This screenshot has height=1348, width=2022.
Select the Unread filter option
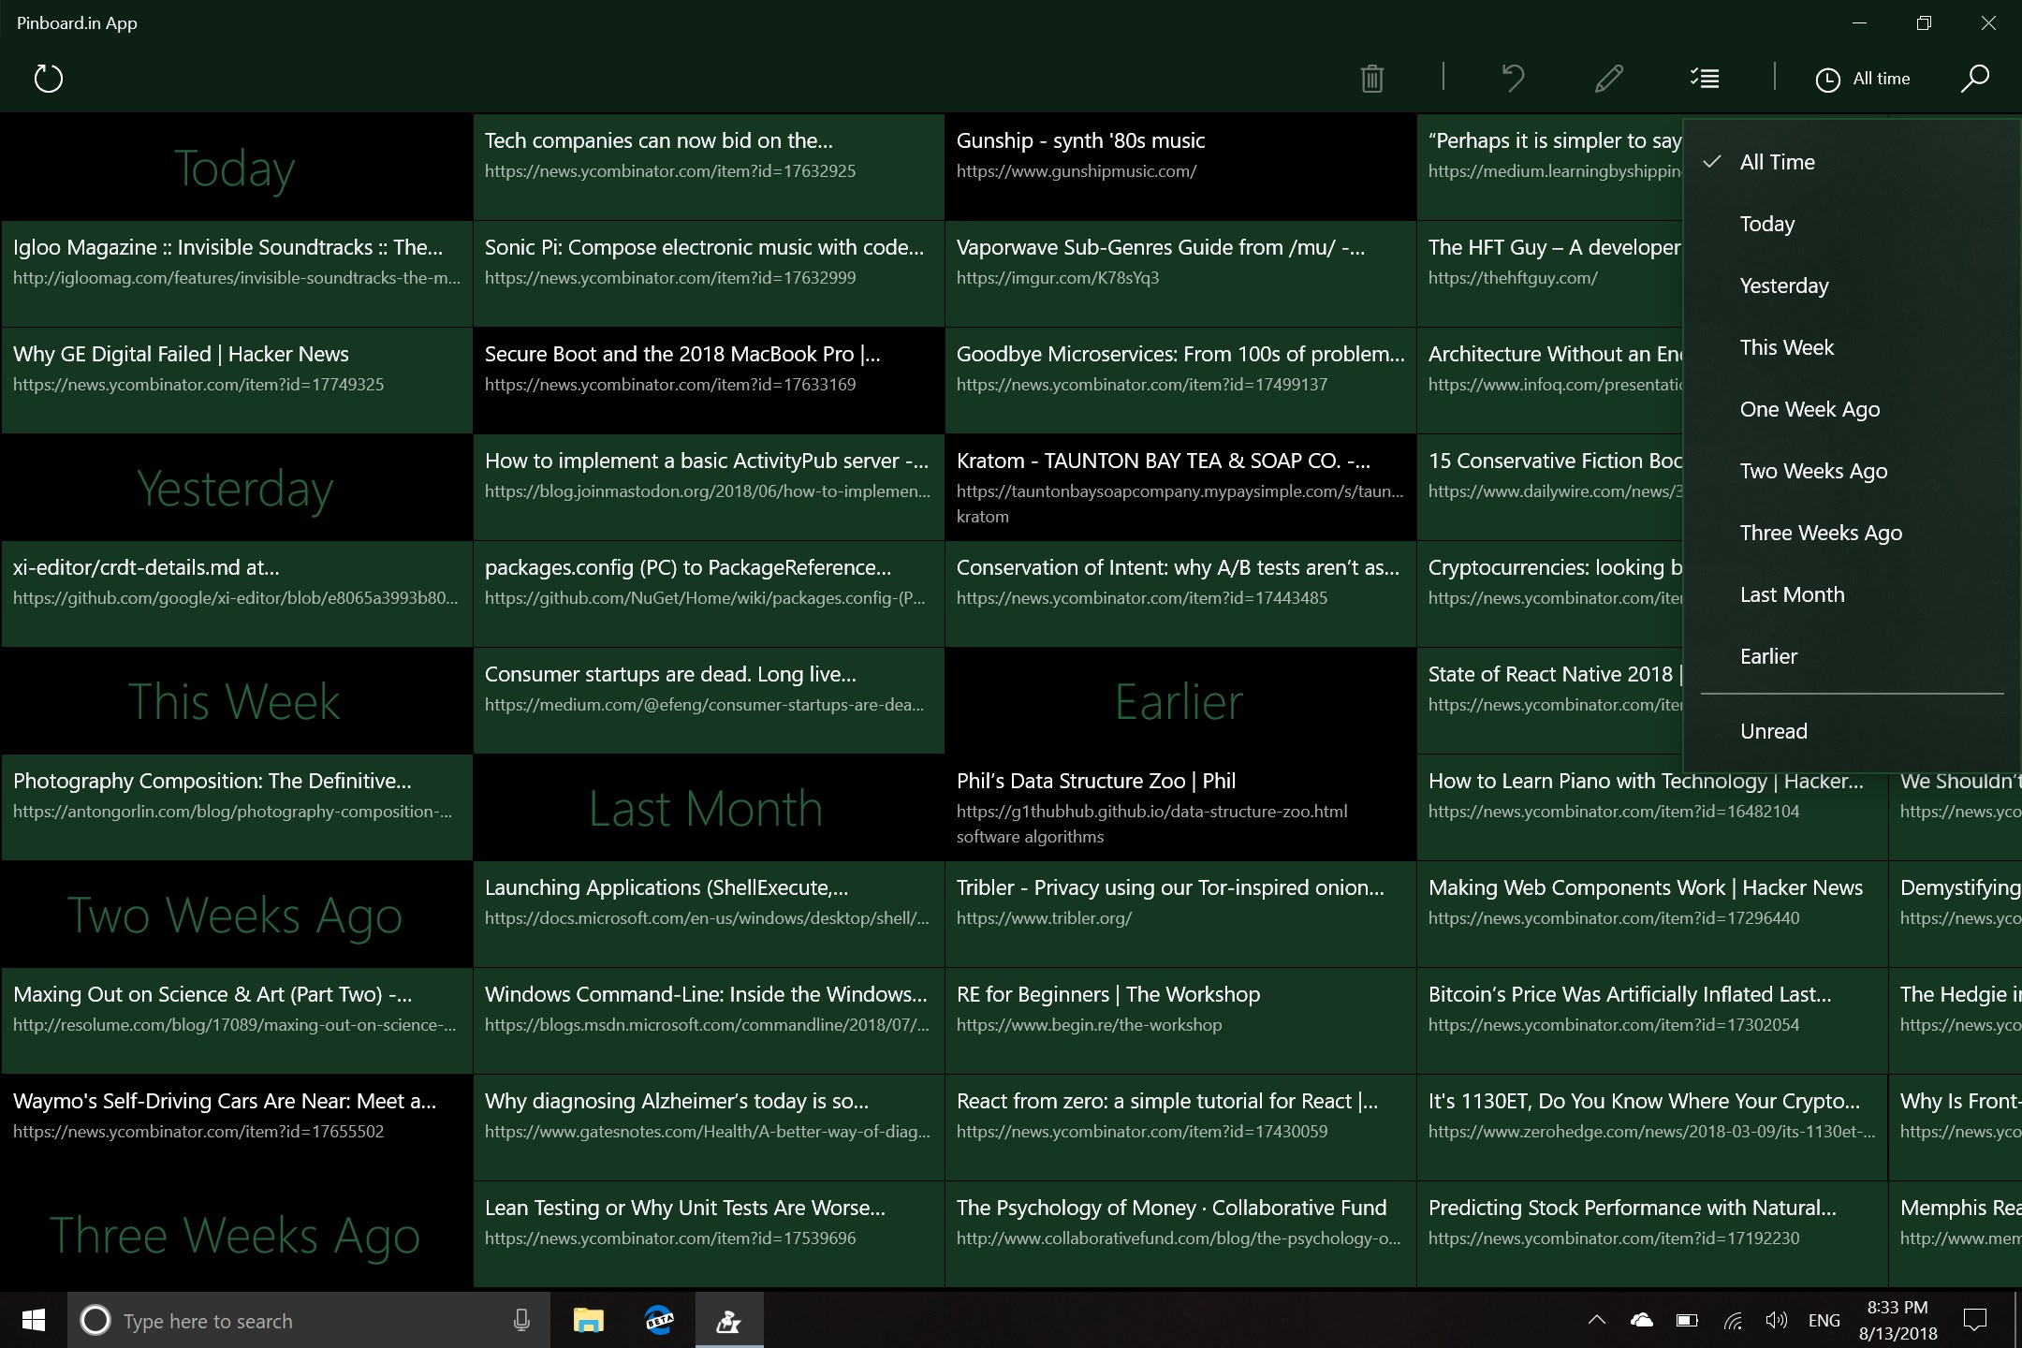tap(1773, 731)
